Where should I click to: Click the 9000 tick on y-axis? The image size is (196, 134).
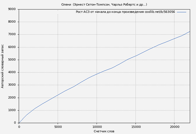tap(12, 9)
